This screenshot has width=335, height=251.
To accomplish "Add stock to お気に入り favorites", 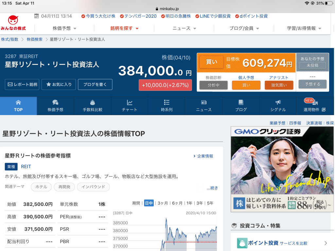I will click(x=59, y=84).
